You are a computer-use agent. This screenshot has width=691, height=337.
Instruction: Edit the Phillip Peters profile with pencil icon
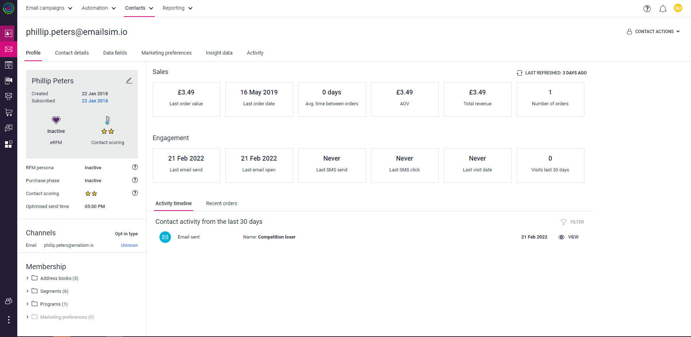click(129, 80)
